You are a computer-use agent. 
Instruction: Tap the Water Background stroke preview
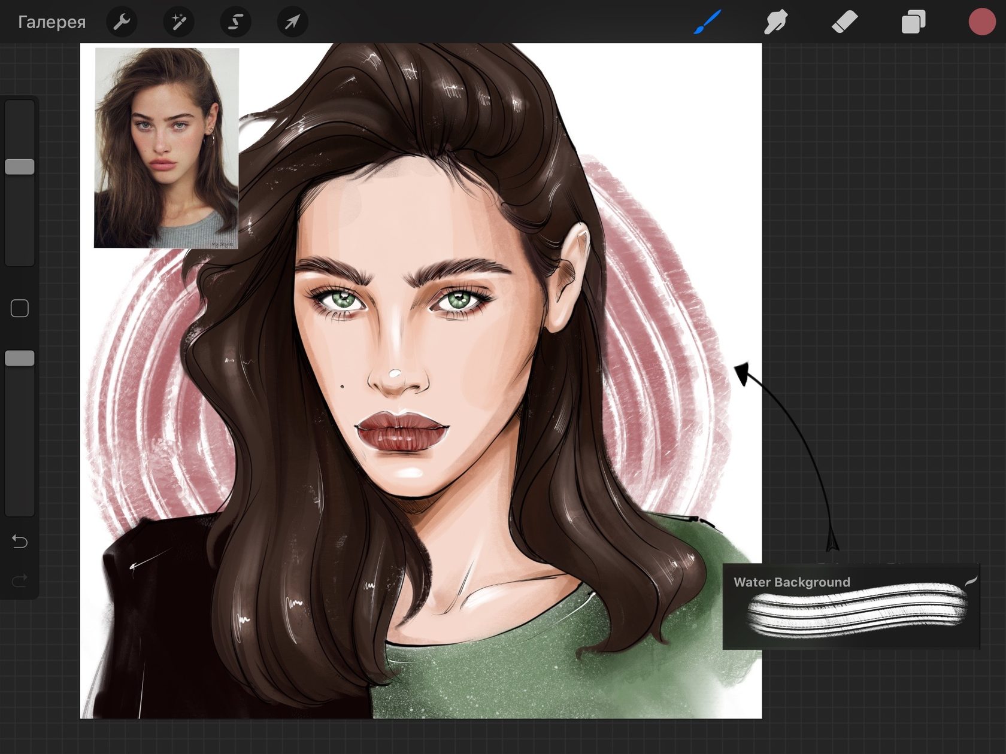pyautogui.click(x=856, y=612)
